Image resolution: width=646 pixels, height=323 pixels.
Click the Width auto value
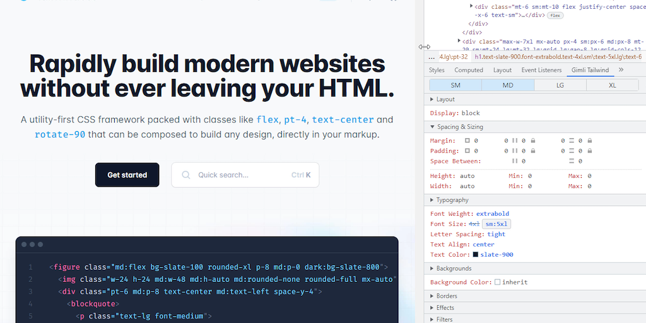[467, 186]
